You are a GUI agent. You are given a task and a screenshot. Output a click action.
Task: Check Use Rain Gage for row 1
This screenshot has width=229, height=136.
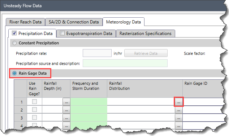[x=34, y=102]
